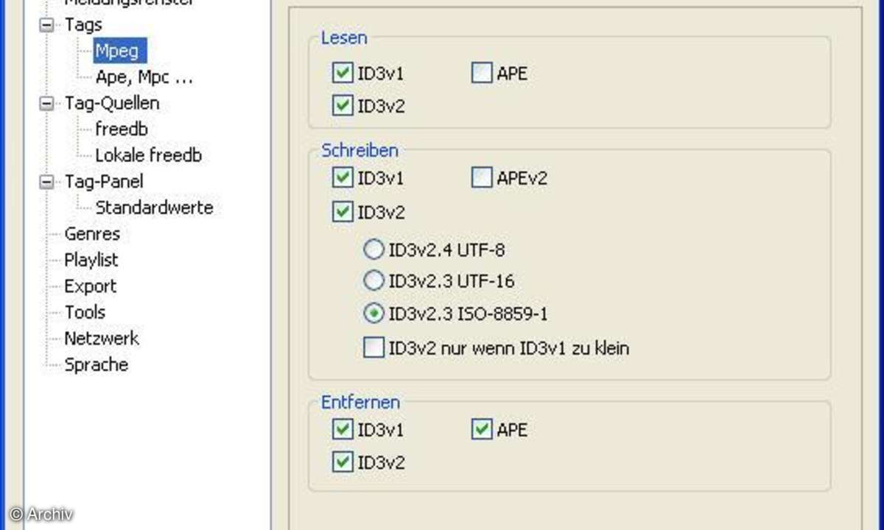
Task: Enable ID3v2 nur wenn ID3v1 zu klein
Action: coord(373,347)
